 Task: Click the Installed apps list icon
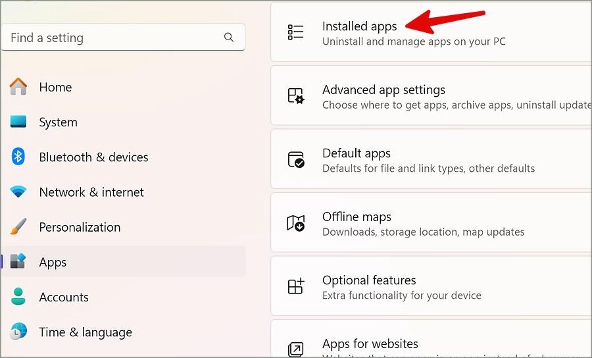pyautogui.click(x=295, y=32)
